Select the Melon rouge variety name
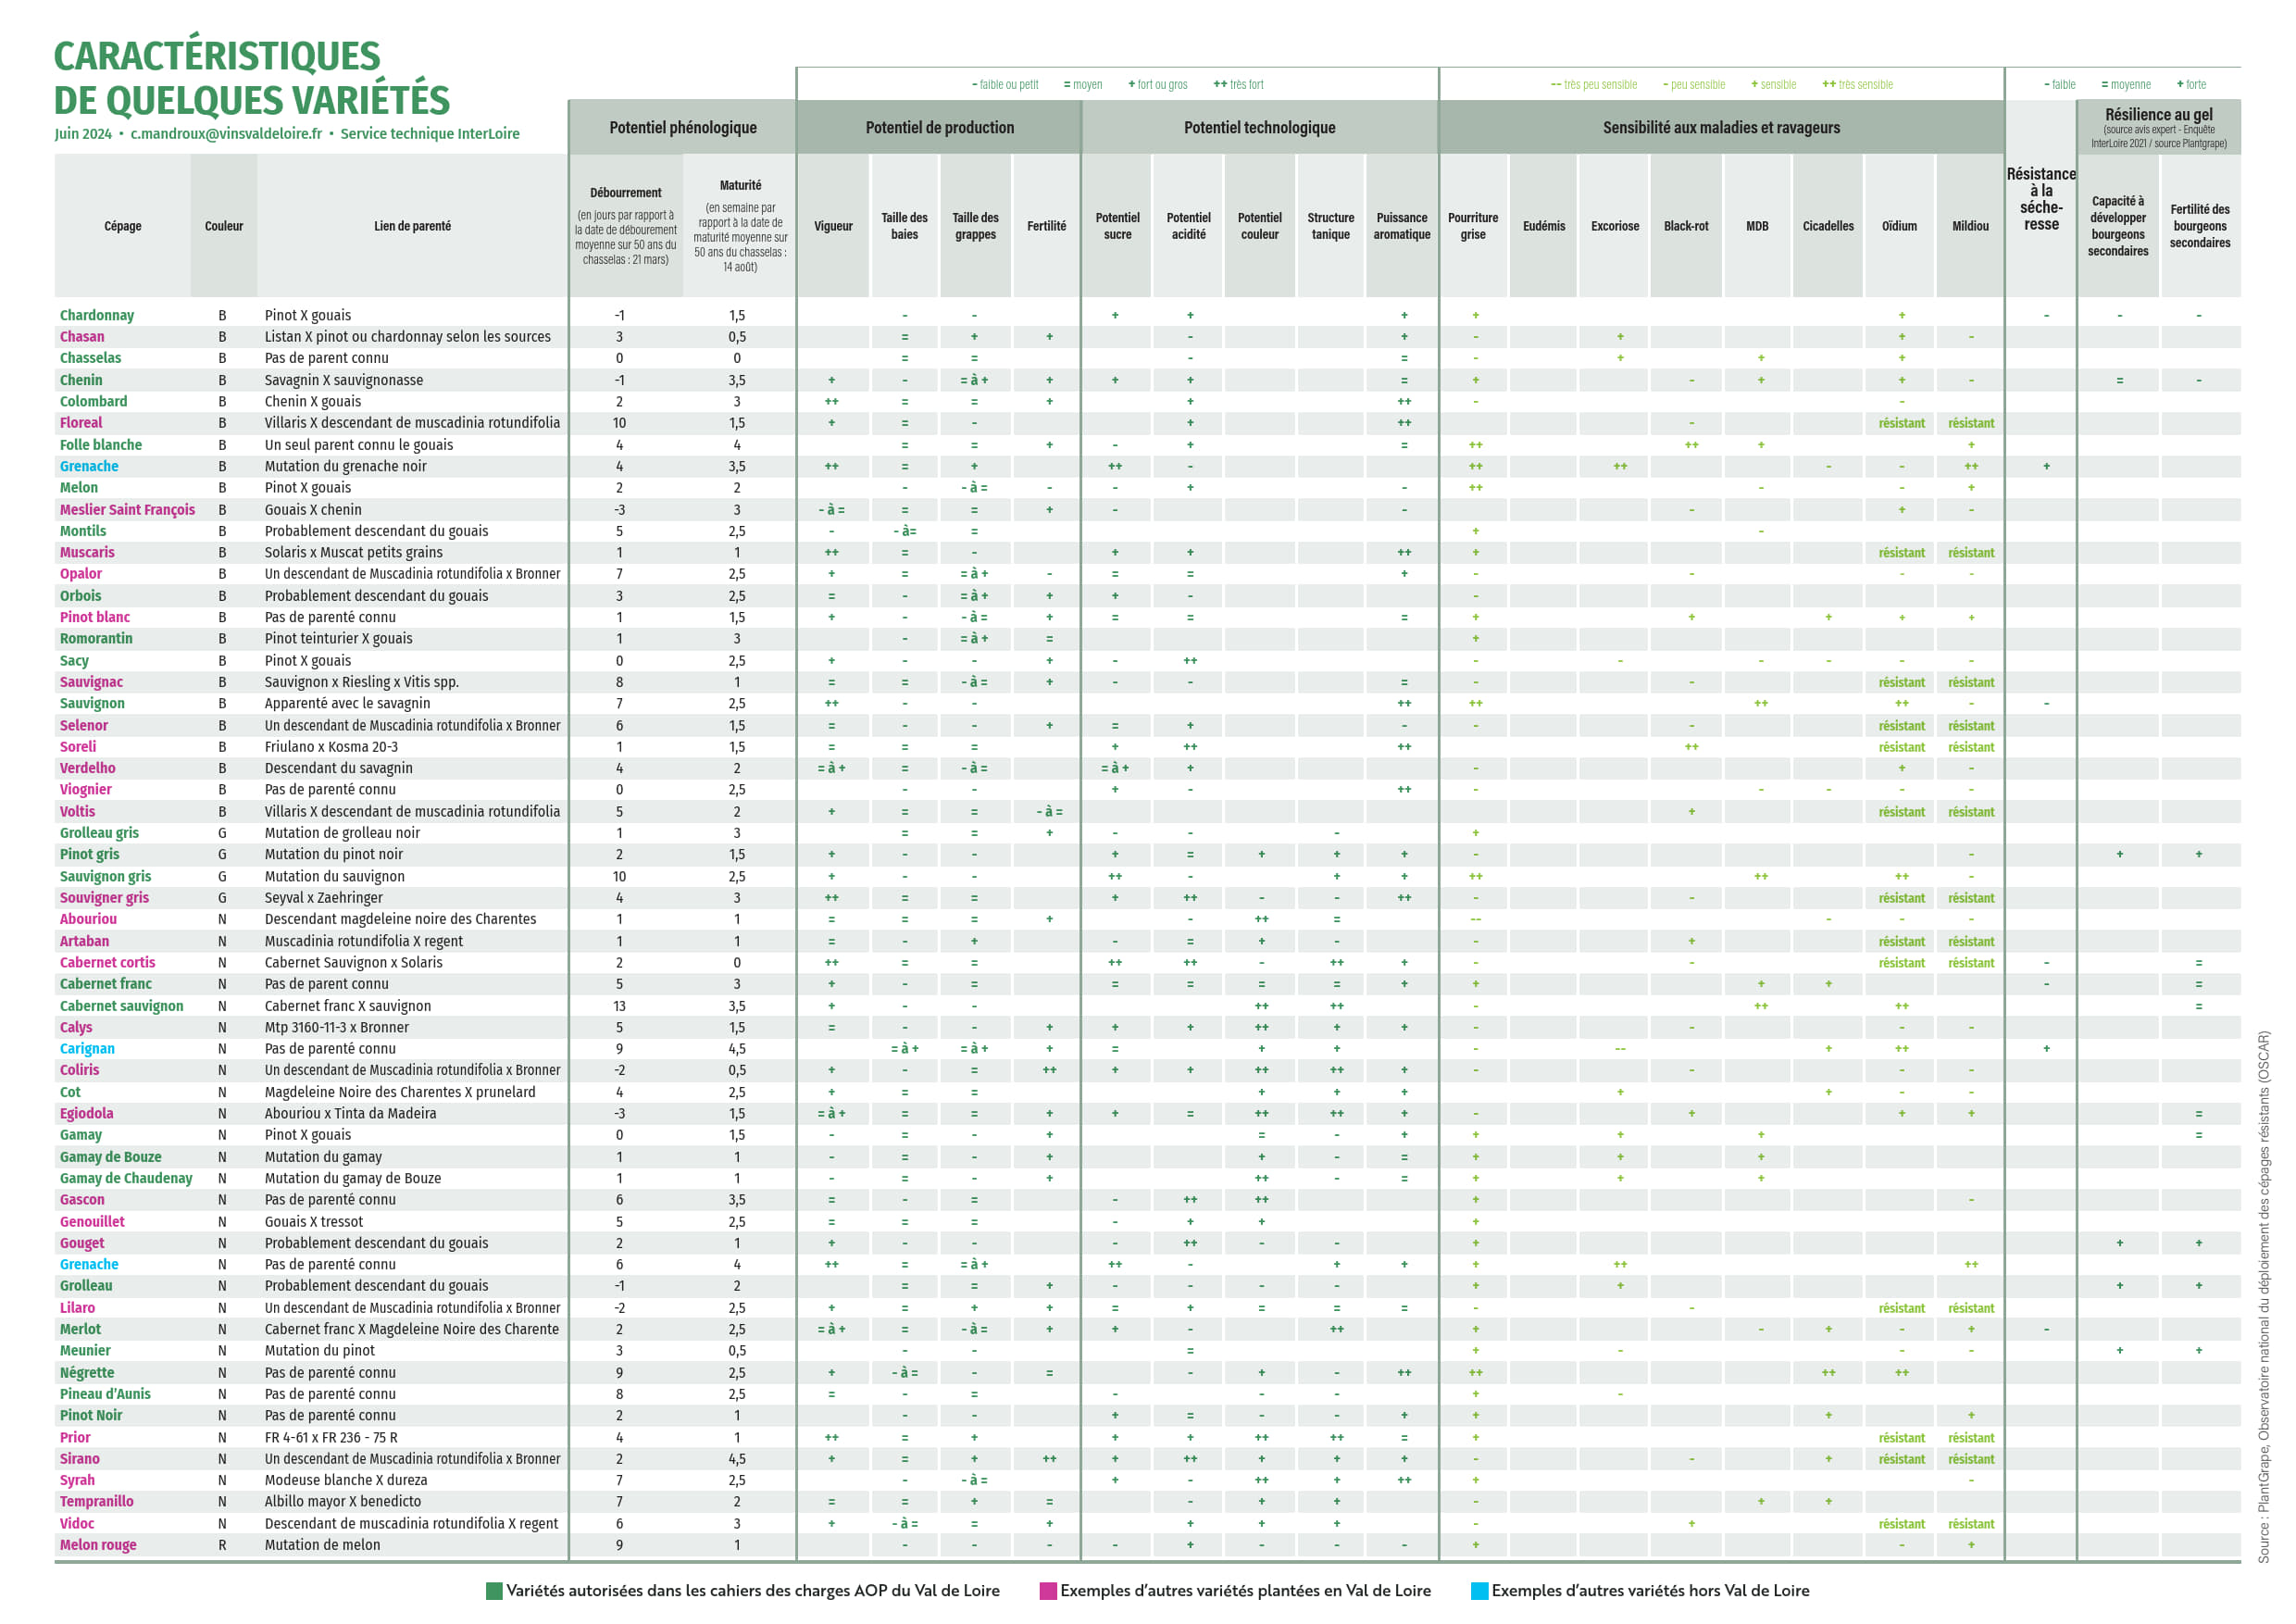Image resolution: width=2296 pixels, height=1624 pixels. 98,1545
